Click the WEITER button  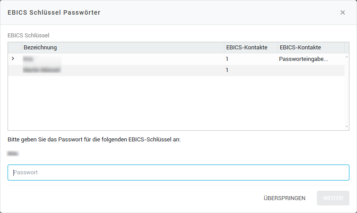[x=333, y=198]
